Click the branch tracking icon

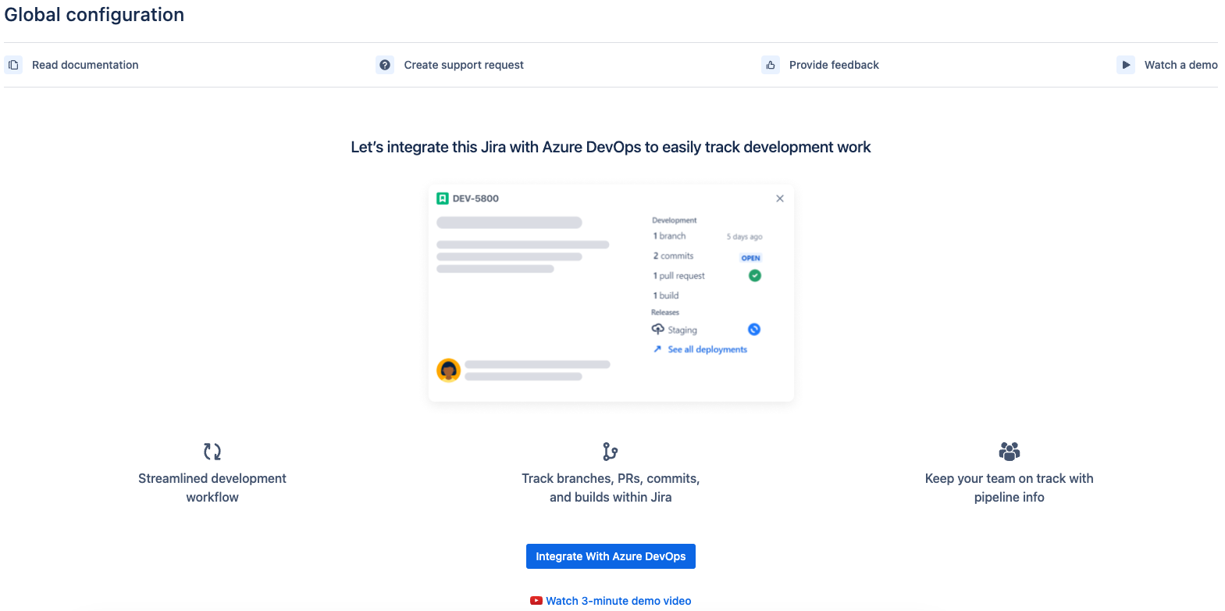611,452
